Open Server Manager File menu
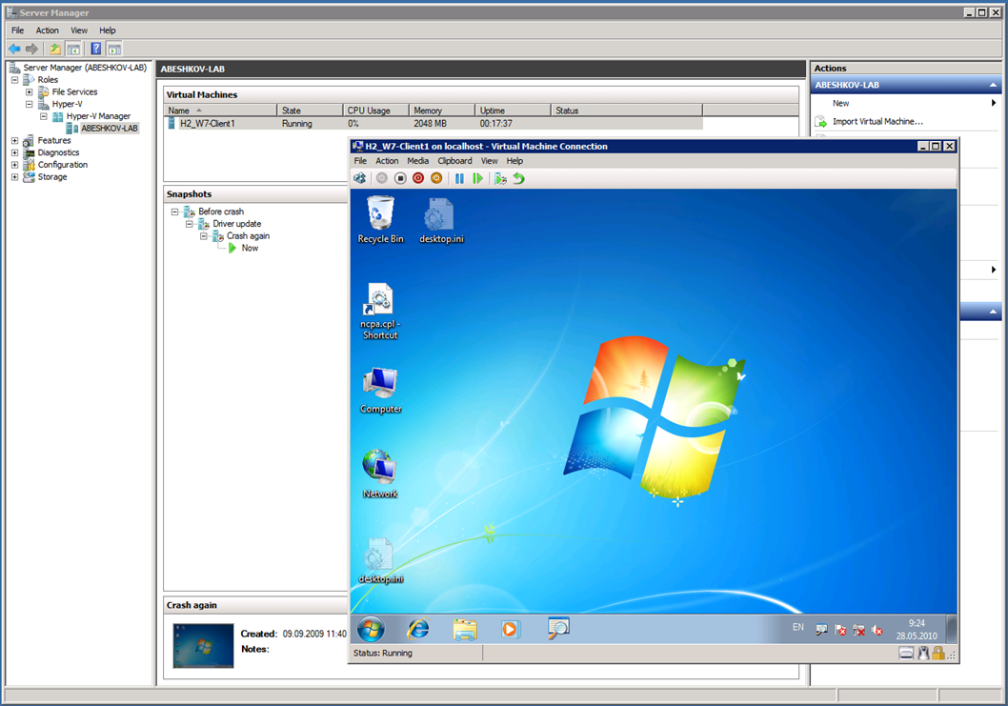This screenshot has height=706, width=1008. coord(17,30)
